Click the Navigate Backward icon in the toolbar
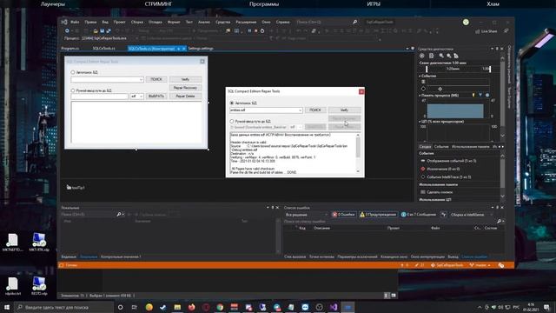 67,31
